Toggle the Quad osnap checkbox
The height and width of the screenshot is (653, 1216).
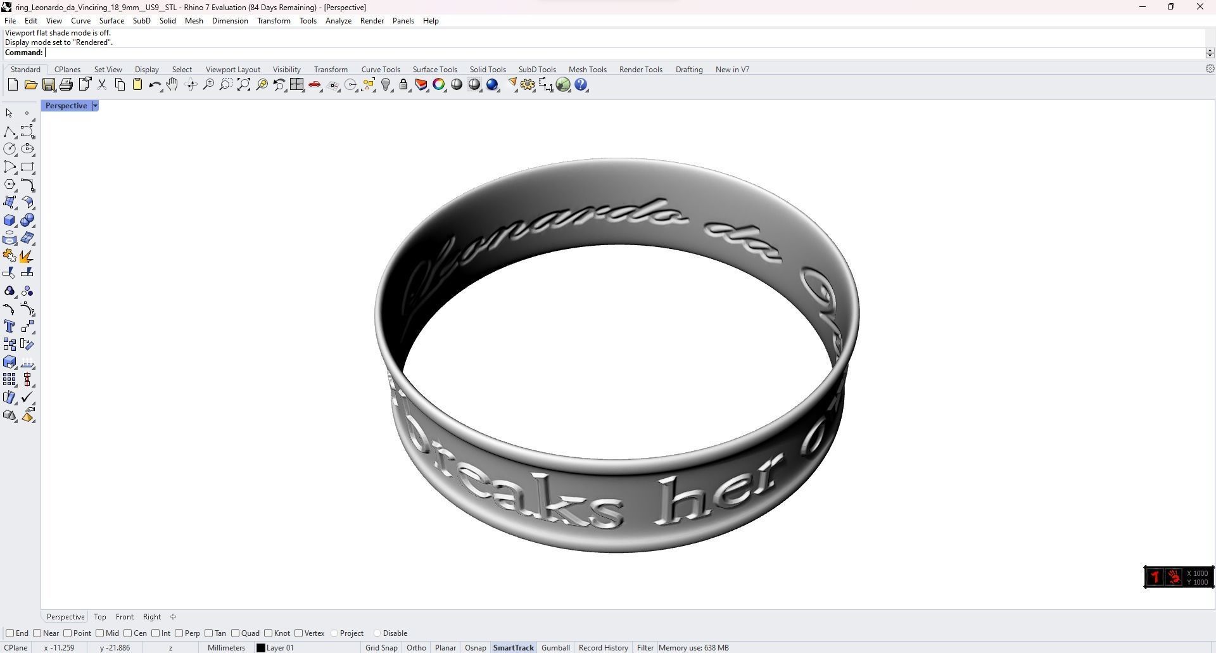(x=235, y=633)
